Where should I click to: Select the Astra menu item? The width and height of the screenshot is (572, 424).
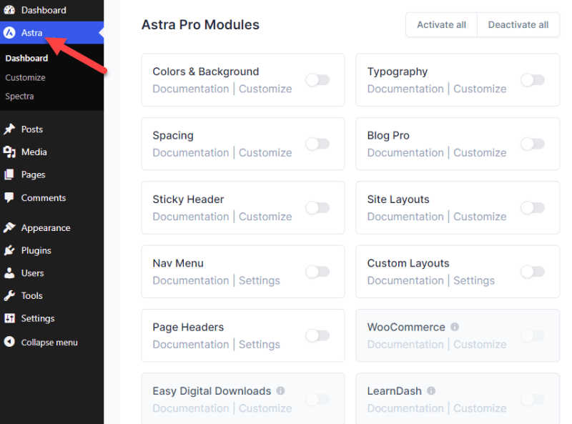[x=51, y=33]
